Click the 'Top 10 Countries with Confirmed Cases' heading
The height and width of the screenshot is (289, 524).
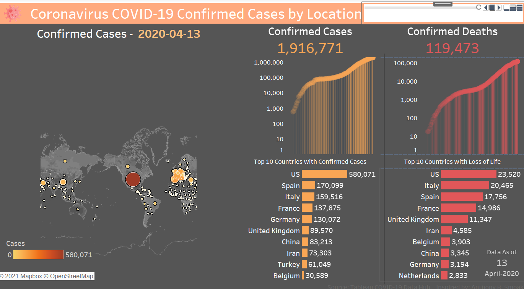(x=310, y=161)
